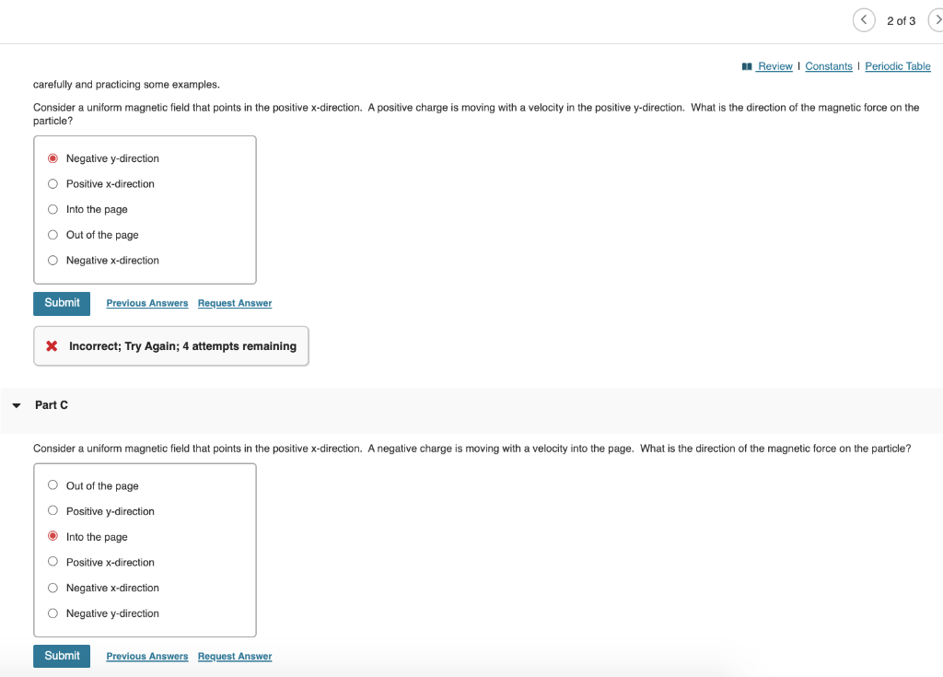Viewport: 943px width, 677px height.
Task: Go to the next problem arrow
Action: click(937, 20)
